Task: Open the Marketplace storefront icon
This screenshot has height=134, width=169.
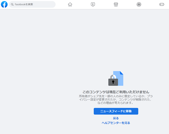Action: [116, 4]
